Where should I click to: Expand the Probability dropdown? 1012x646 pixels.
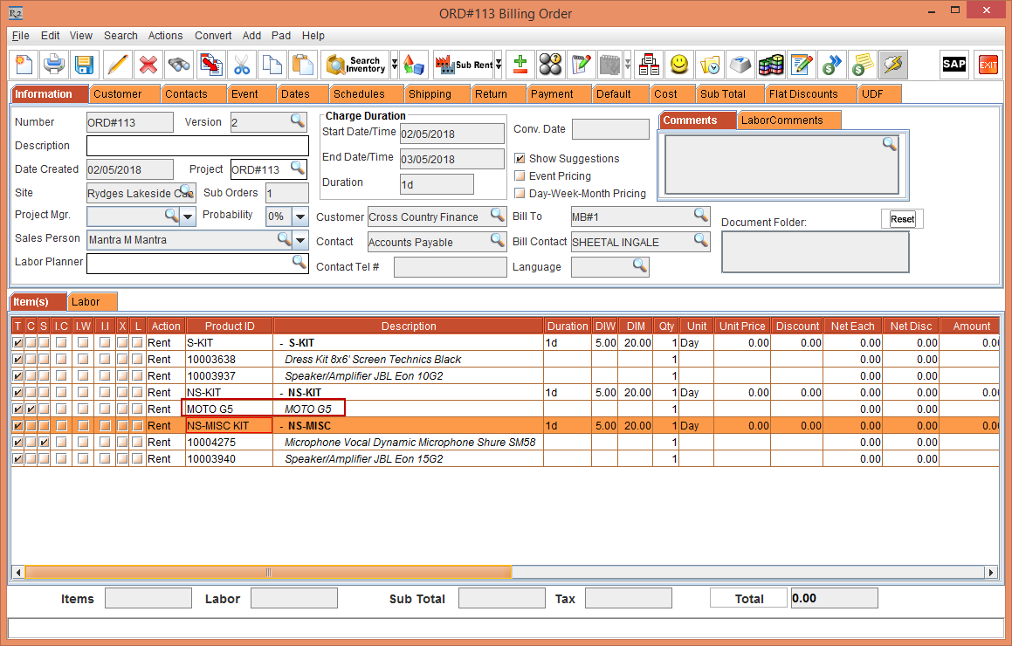(x=300, y=216)
